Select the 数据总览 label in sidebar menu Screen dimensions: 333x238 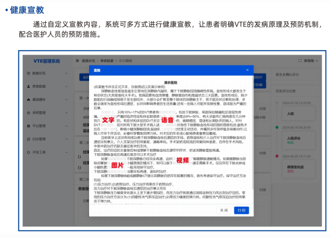[x=39, y=74]
